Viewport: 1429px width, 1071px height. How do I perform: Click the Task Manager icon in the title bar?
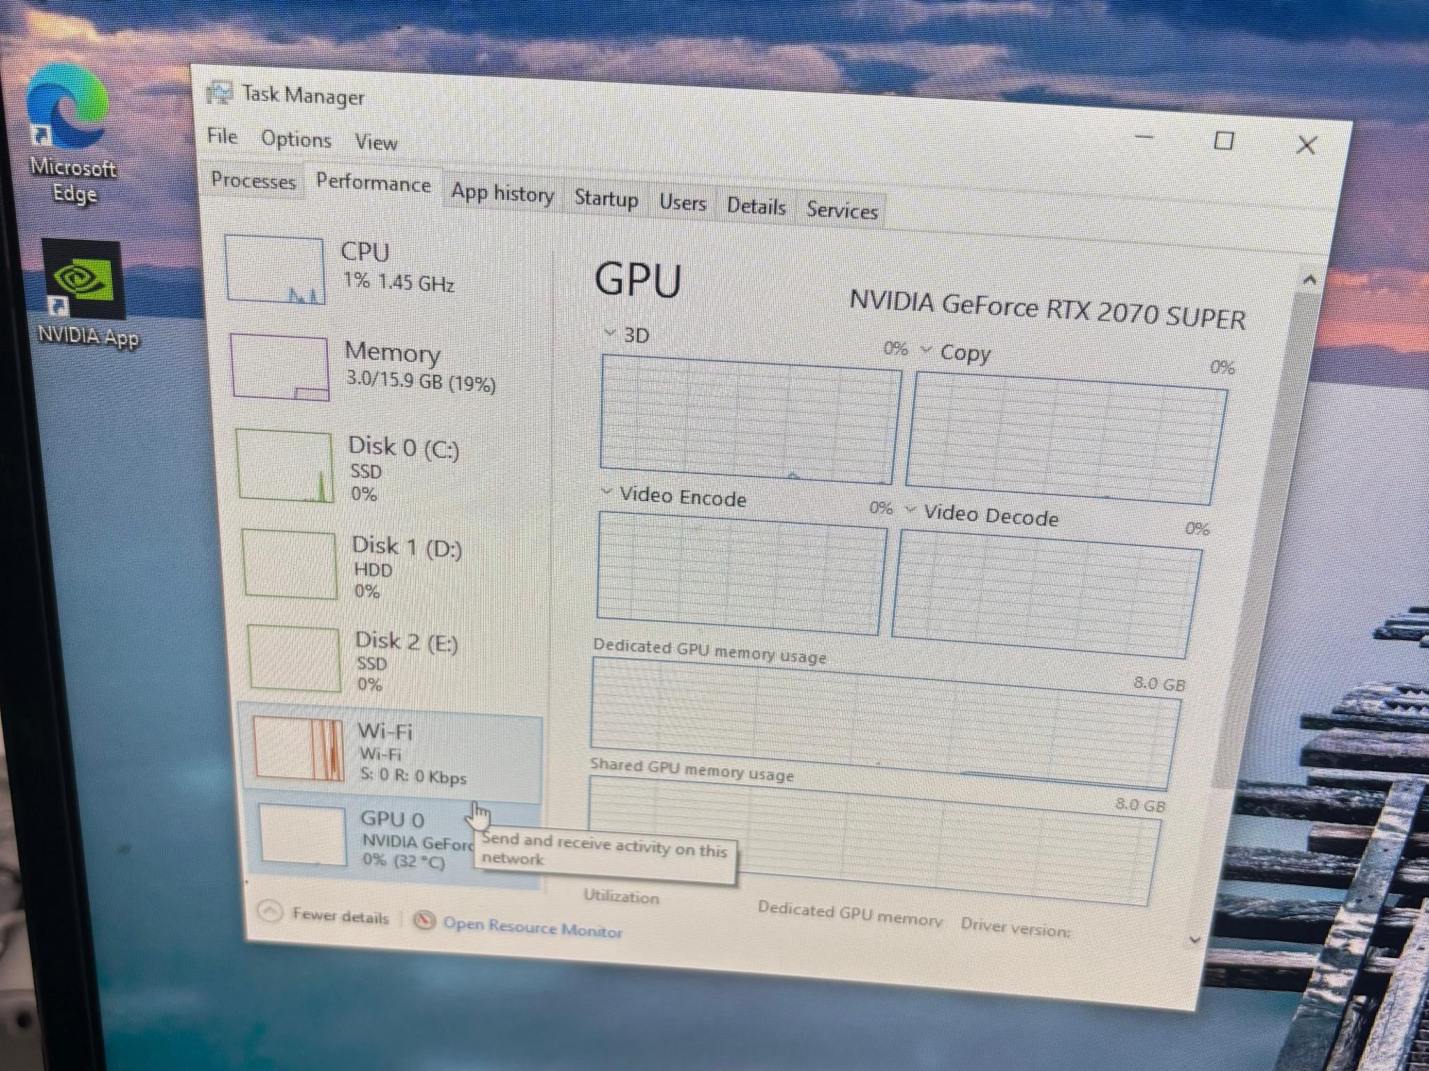221,93
